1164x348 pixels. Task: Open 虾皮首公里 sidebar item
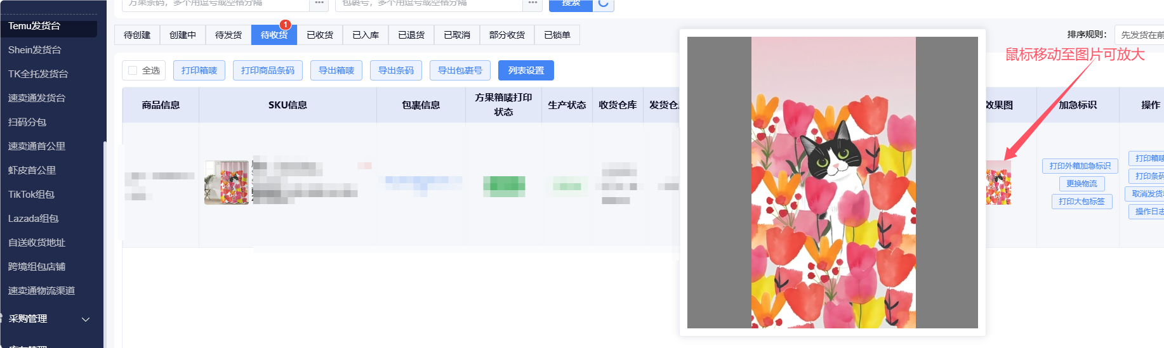tap(32, 171)
